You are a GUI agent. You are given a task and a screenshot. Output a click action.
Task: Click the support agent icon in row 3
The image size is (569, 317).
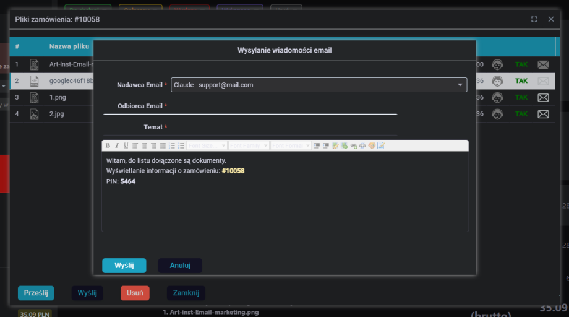497,98
